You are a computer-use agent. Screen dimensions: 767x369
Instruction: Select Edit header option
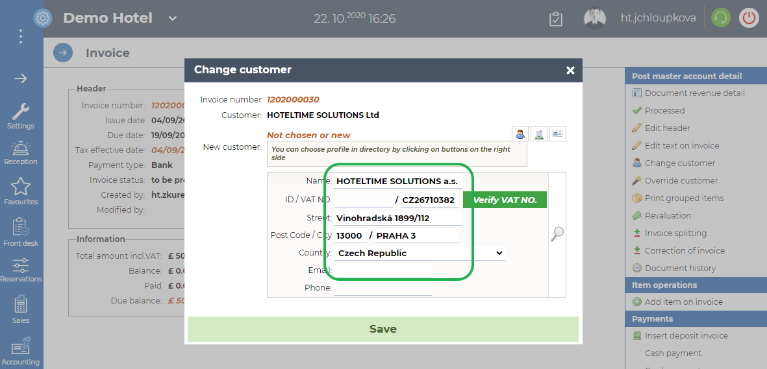[x=667, y=128]
